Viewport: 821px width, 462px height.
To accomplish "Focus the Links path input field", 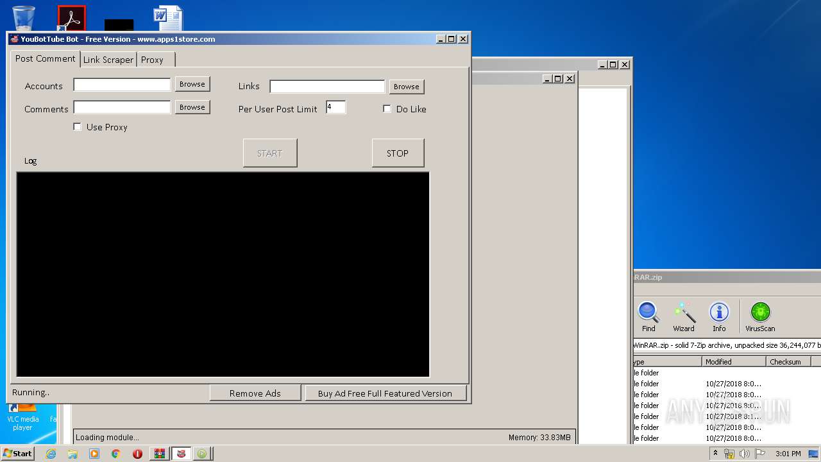I will point(327,87).
